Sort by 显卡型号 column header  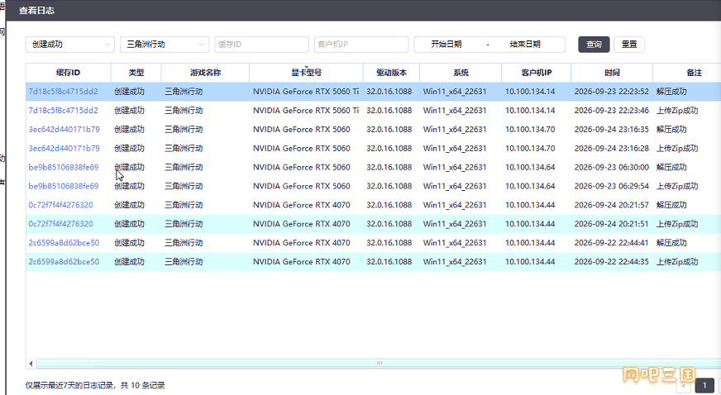coord(306,73)
